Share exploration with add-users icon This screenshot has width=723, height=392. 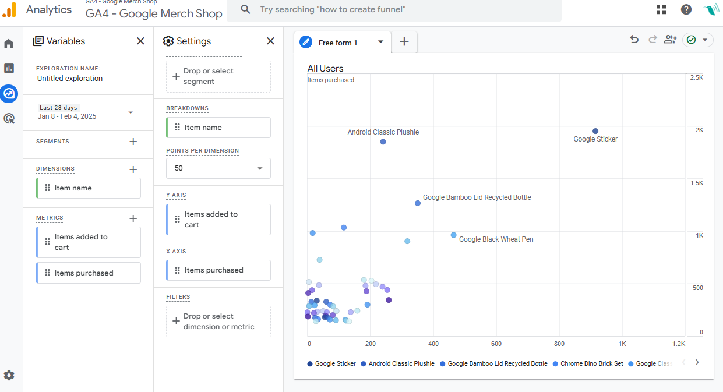(x=670, y=40)
